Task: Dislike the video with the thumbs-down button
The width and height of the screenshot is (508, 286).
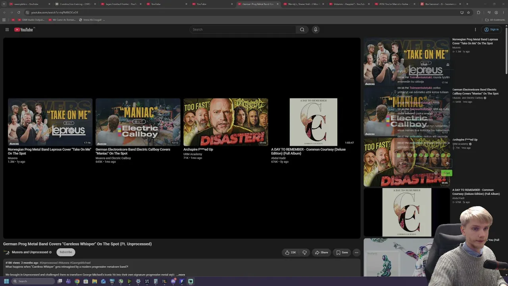Action: tap(304, 252)
